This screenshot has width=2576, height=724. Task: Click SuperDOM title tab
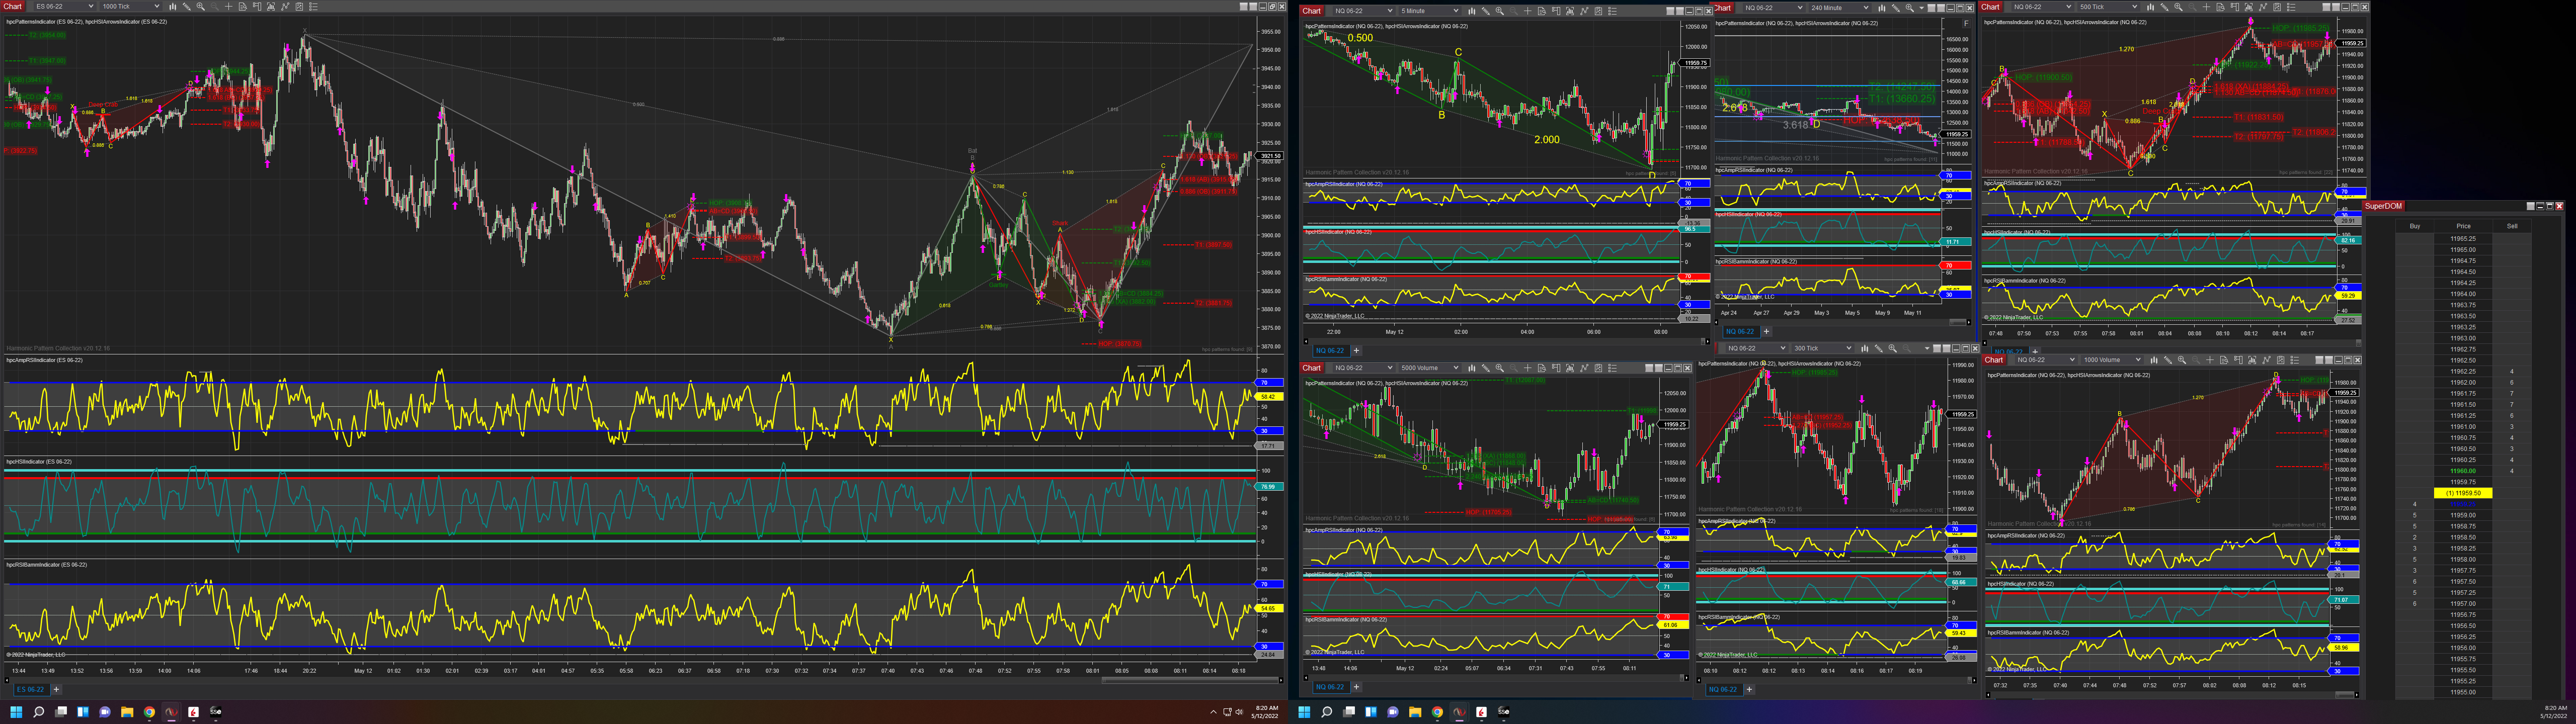[2383, 206]
